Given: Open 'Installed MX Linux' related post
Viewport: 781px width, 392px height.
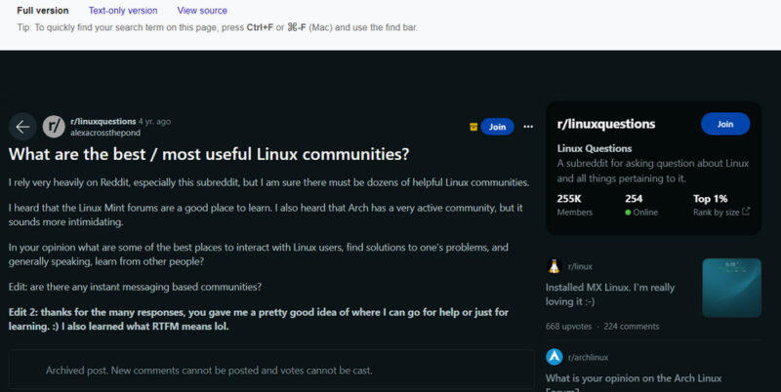Looking at the screenshot, I should 610,294.
